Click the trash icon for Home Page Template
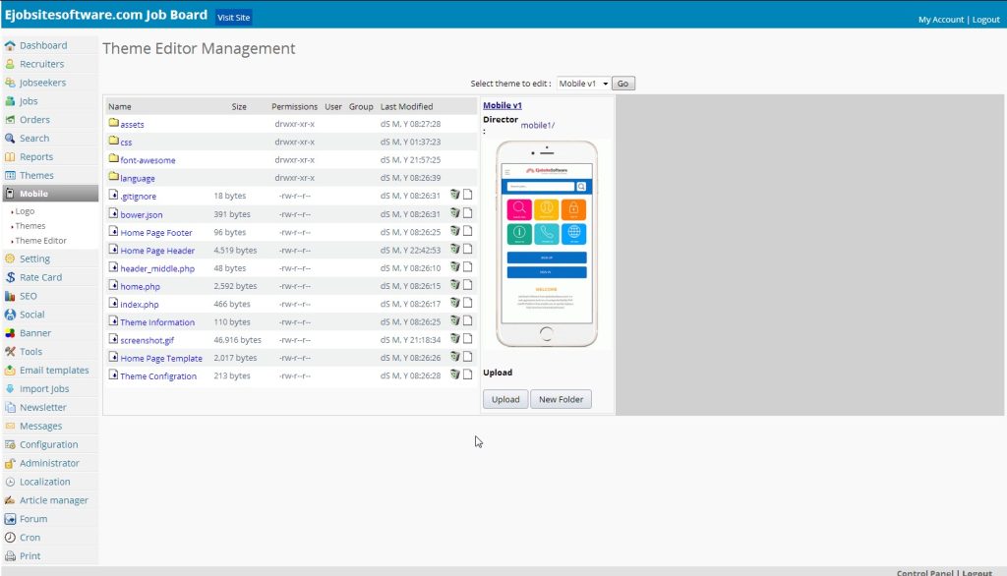 tap(454, 357)
